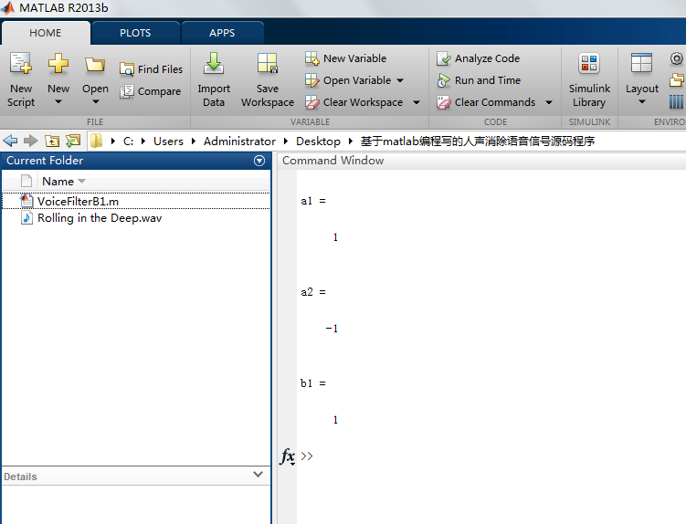Click Find Files
Screen dimensions: 686x524
152,69
